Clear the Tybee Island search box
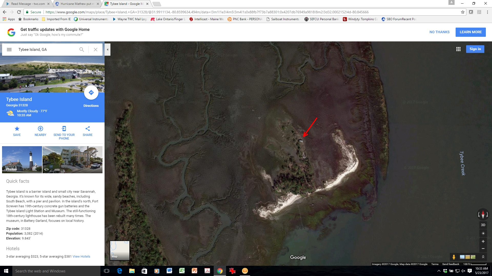Screen dimensions: 492x276 click(95, 50)
